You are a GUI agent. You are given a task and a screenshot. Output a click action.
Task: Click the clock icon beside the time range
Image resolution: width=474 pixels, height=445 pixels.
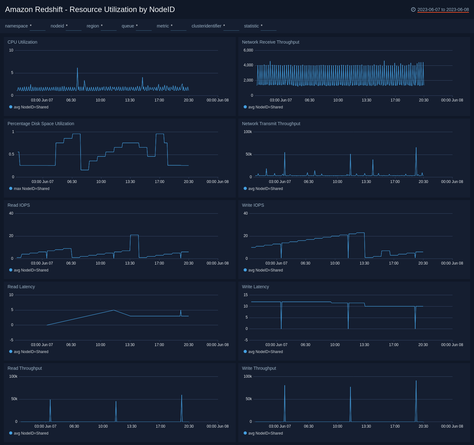(x=413, y=10)
